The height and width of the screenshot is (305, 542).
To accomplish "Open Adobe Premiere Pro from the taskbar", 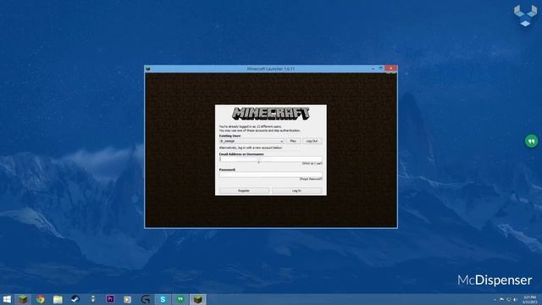I will pyautogui.click(x=110, y=299).
